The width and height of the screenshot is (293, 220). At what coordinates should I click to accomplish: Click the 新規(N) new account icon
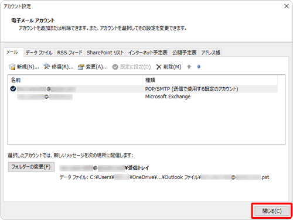pos(12,67)
